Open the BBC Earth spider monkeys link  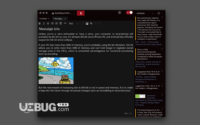148,43
